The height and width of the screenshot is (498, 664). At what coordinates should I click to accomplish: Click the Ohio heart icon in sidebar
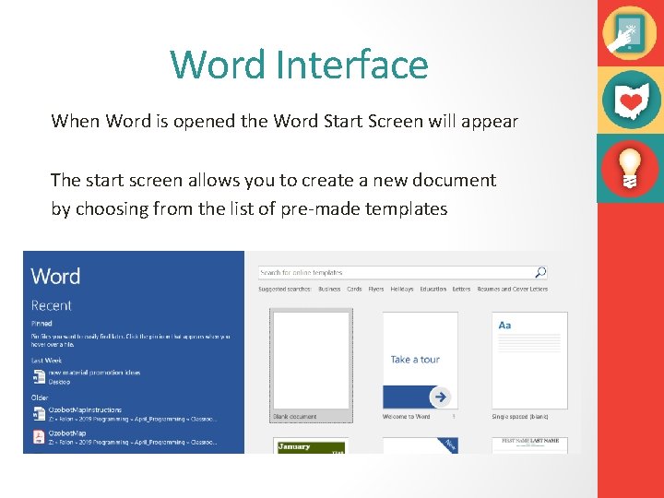[631, 100]
